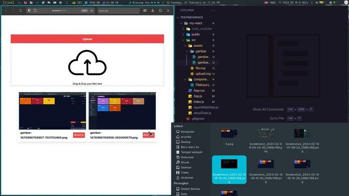This screenshot has width=349, height=196.
Task: Open App.js in the Explorer
Action: [197, 96]
